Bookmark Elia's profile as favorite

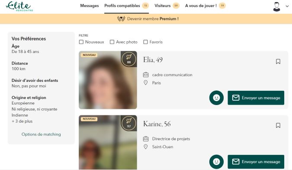tap(278, 62)
